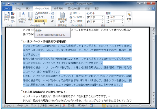Click the 段組み columns button
157x109 pixels.
(41, 21)
